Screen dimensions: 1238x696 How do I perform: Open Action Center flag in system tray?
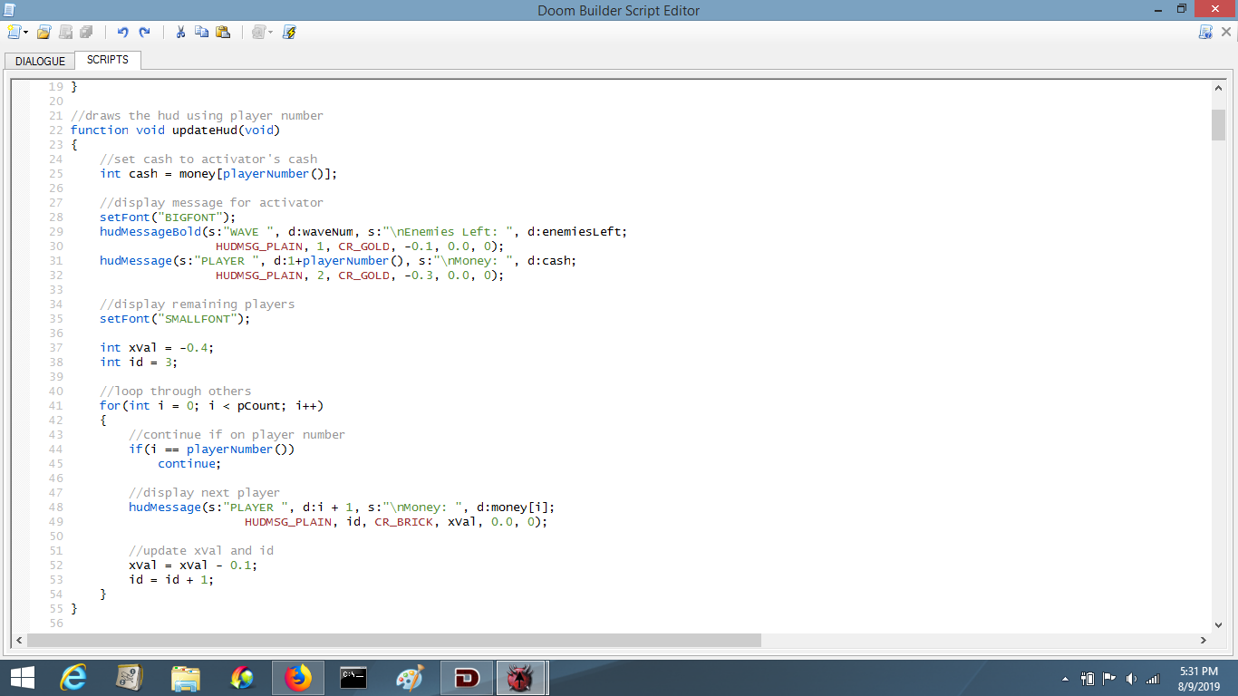pos(1109,679)
